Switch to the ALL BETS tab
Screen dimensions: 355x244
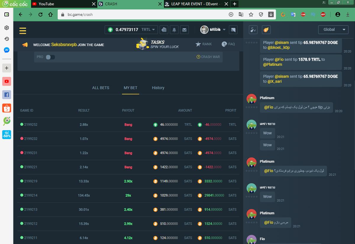pyautogui.click(x=101, y=88)
